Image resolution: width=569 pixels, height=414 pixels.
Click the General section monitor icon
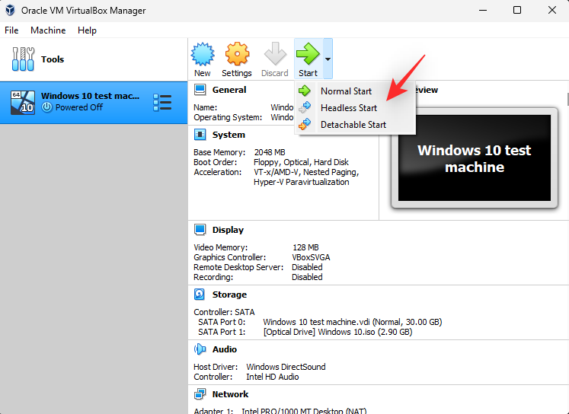tap(200, 90)
